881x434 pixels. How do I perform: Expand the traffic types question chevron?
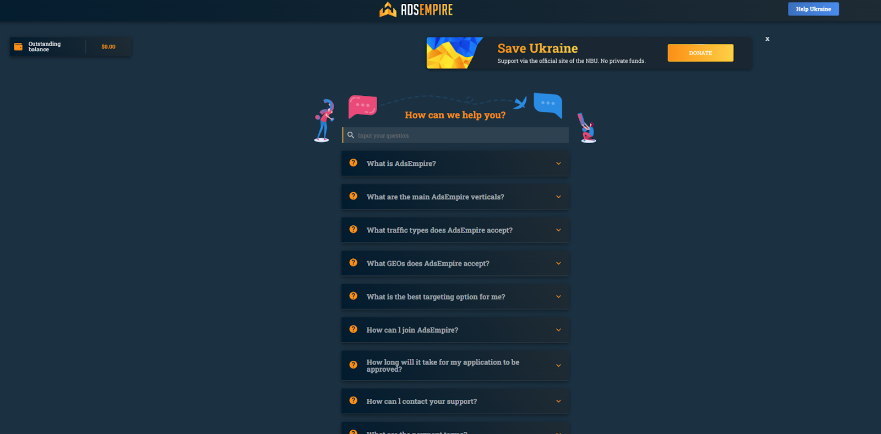[558, 230]
